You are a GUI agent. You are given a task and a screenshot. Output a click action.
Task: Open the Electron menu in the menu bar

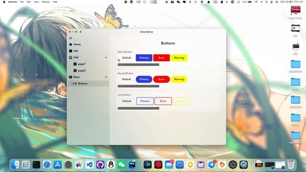coord(13,2)
